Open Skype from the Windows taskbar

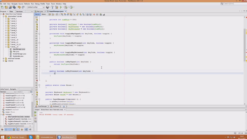coord(30,137)
